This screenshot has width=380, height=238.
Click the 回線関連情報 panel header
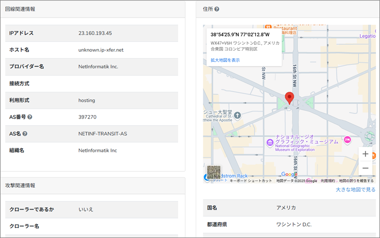click(x=93, y=9)
